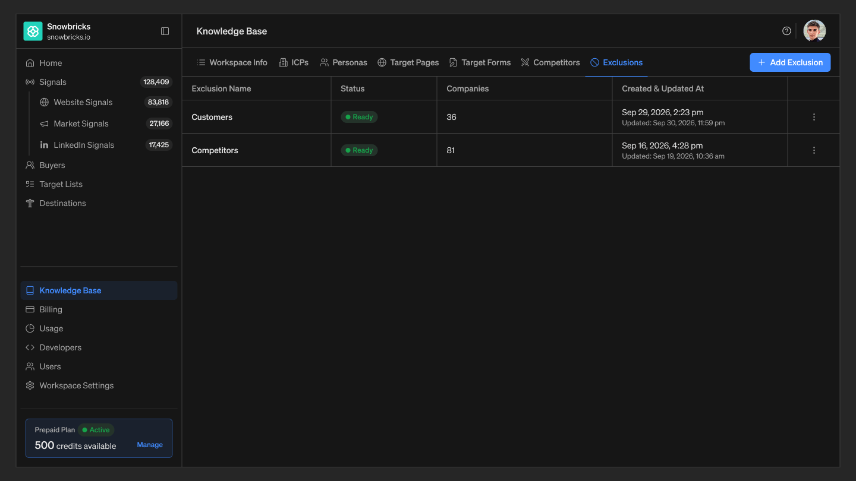Screen dimensions: 856x481
Task: Open three-dot menu for Competitors row
Action: [x=814, y=150]
